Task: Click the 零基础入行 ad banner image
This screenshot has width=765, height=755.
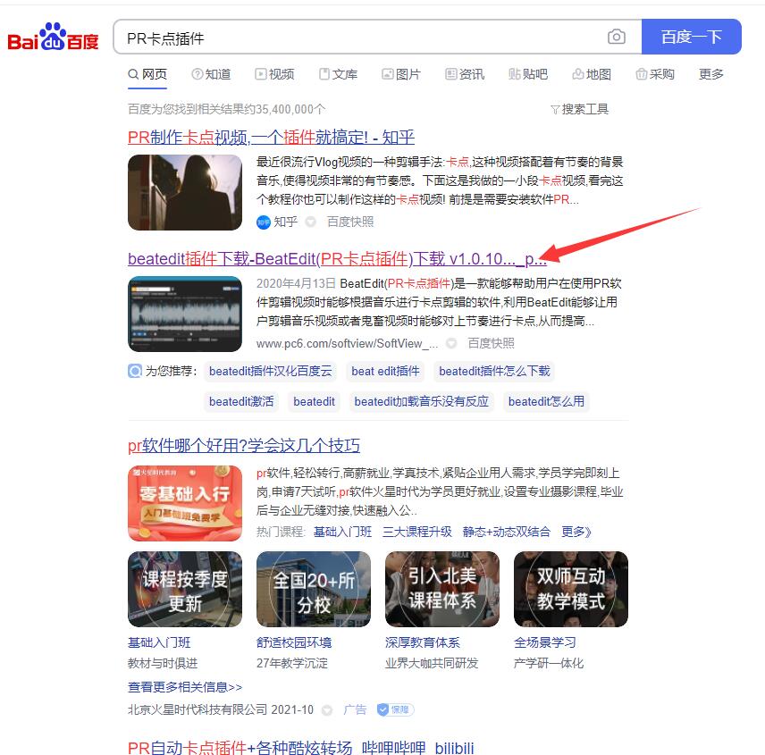Action: click(185, 503)
